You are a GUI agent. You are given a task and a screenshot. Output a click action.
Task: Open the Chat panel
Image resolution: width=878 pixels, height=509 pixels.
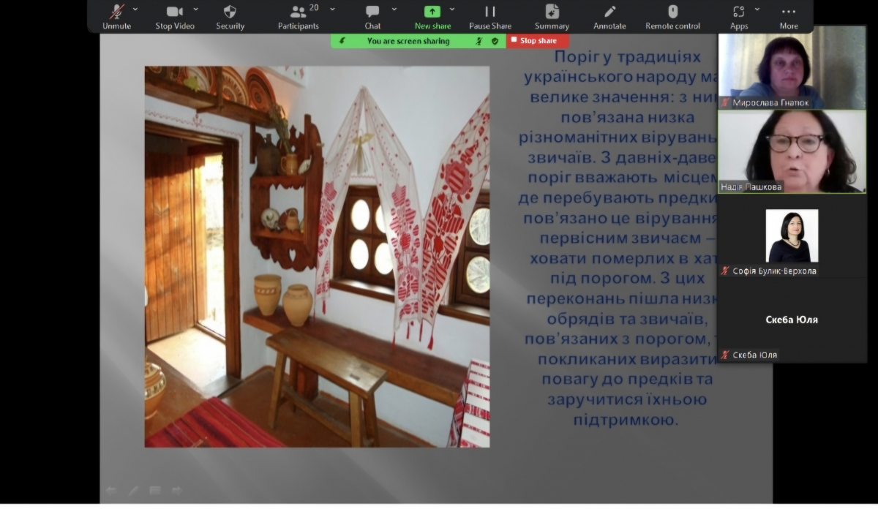click(372, 16)
